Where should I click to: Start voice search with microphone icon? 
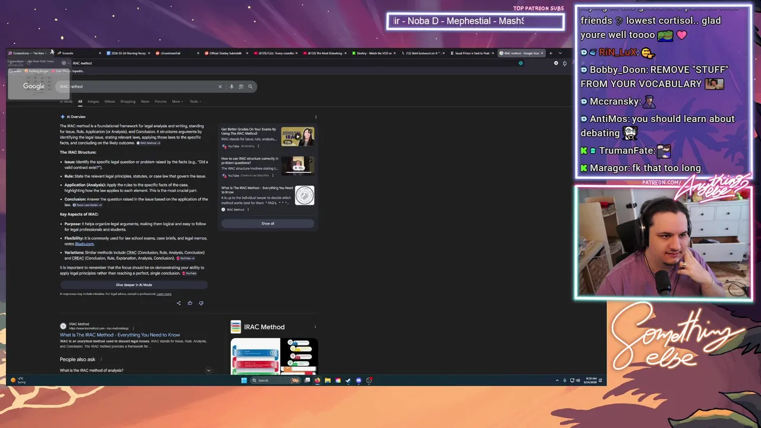(231, 87)
